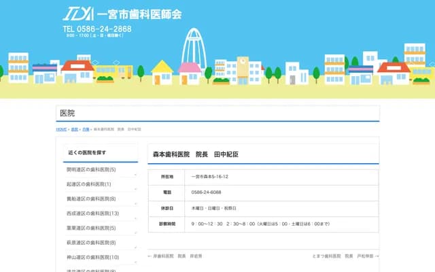Image resolution: width=435 pixels, height=272 pixels.
Task: Click the yellow house illustration in banner
Action: click(x=162, y=71)
